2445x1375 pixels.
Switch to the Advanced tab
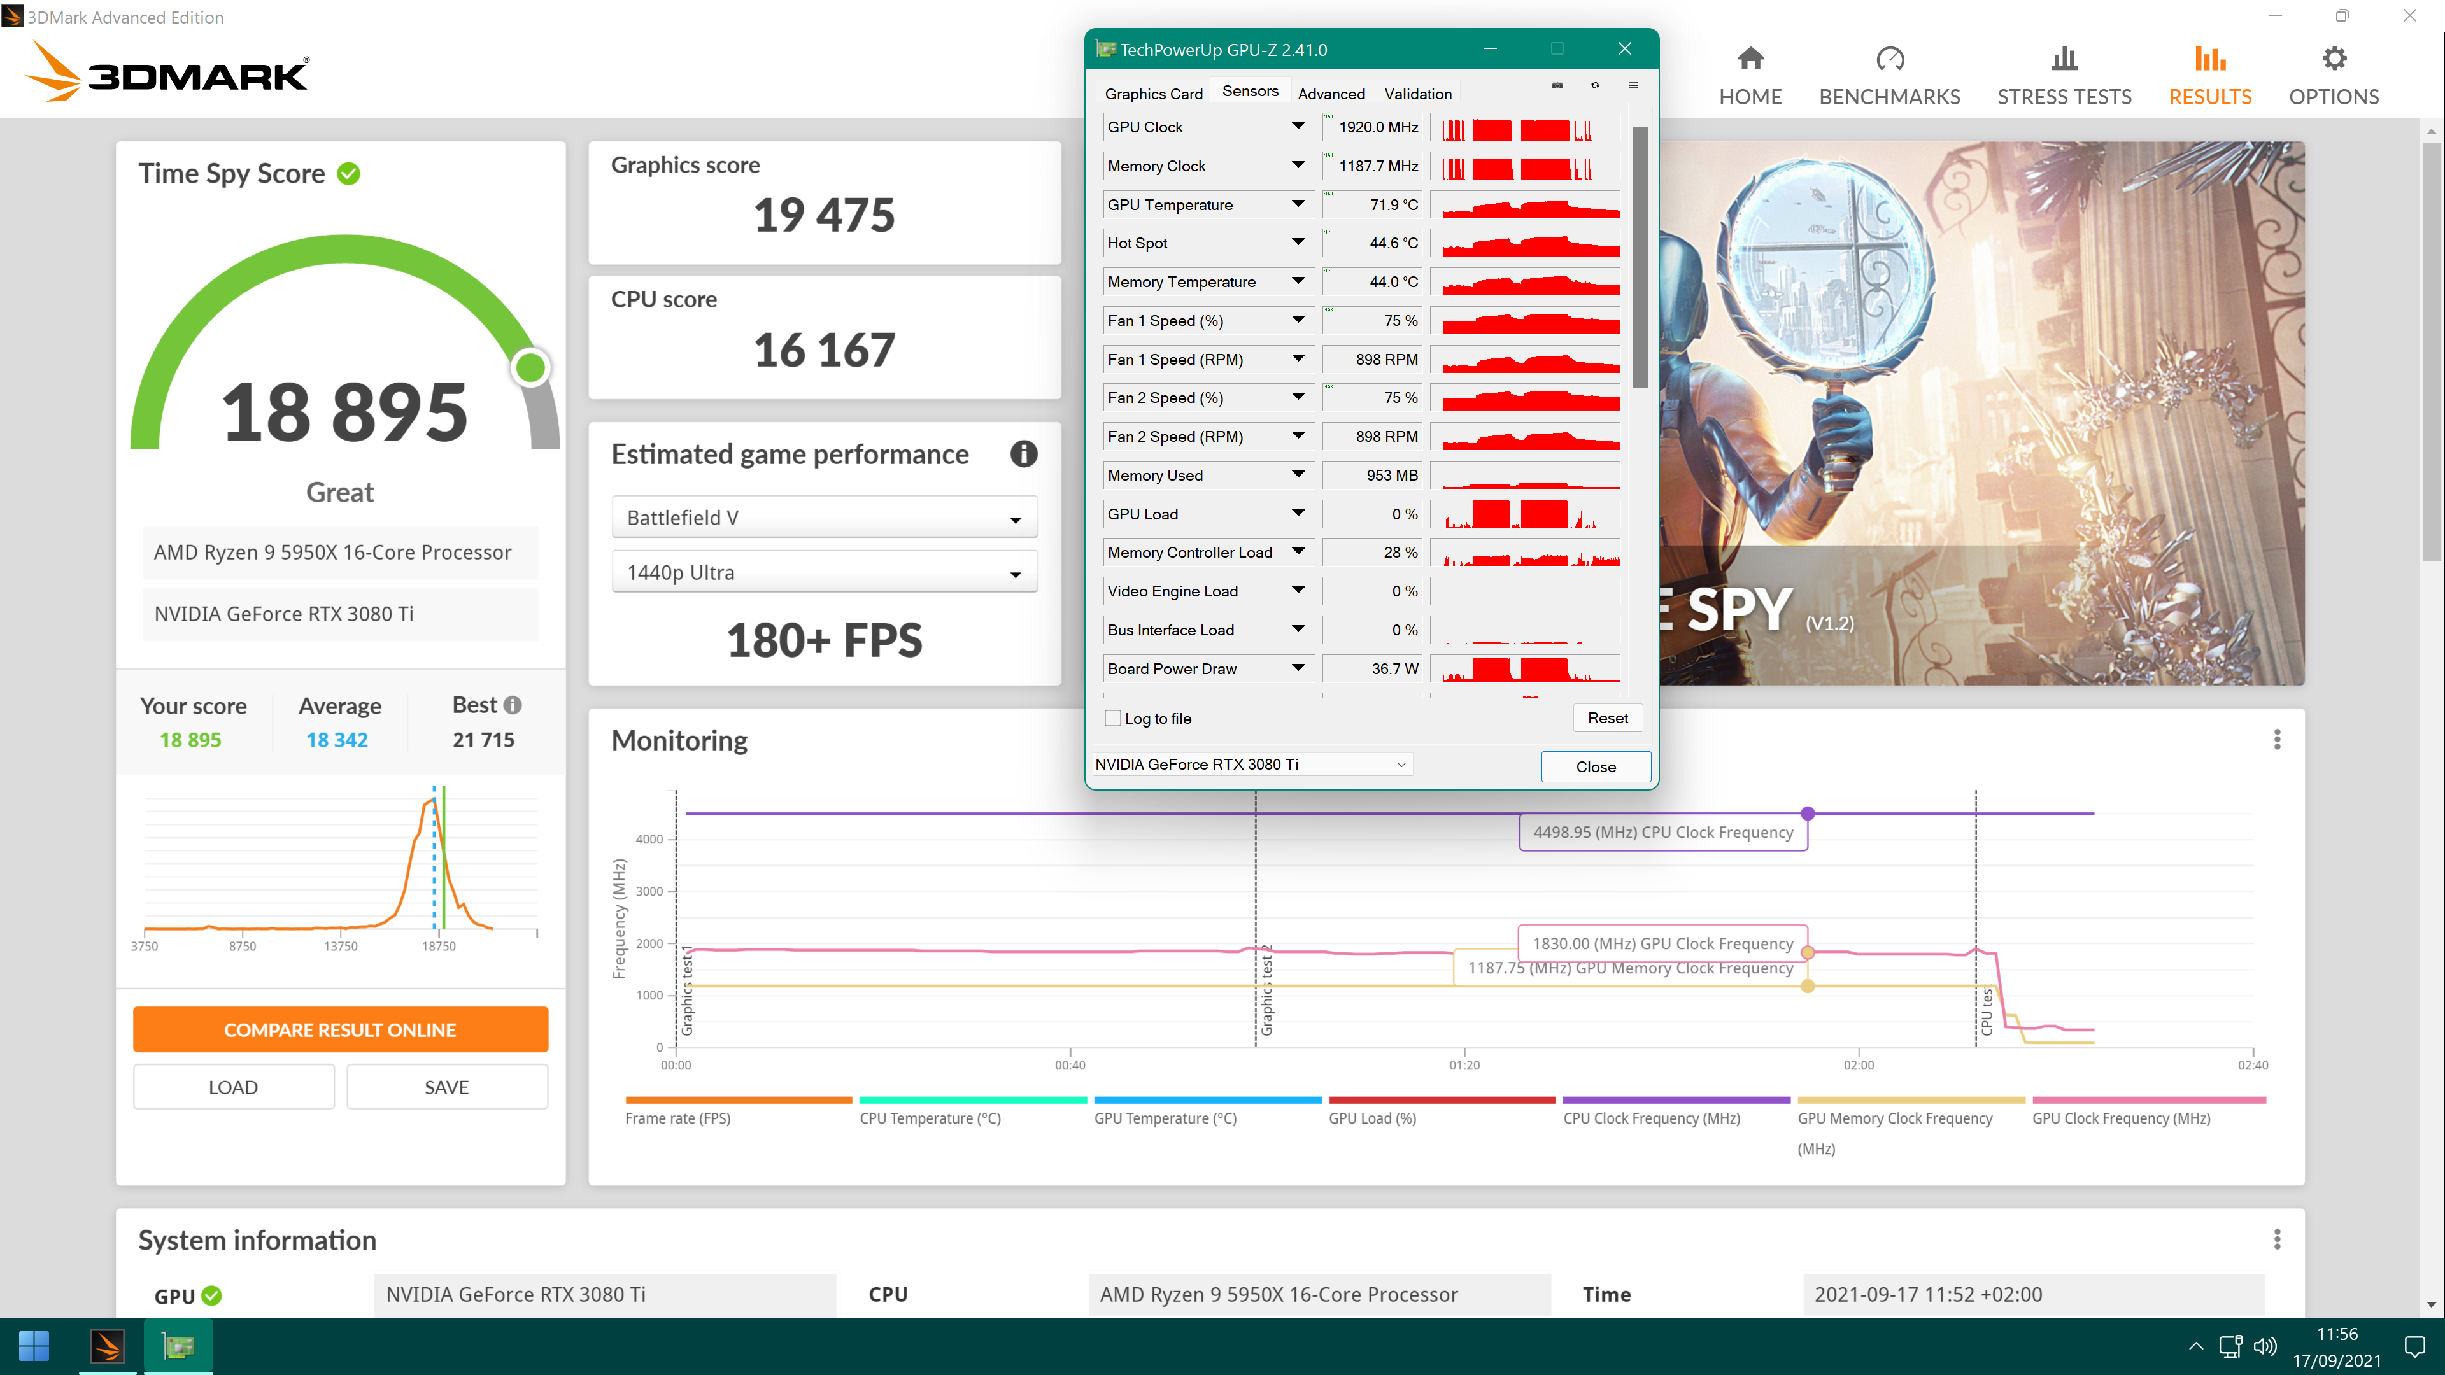click(1331, 93)
